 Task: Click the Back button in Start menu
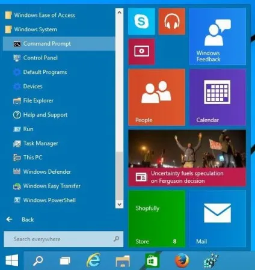tap(20, 219)
